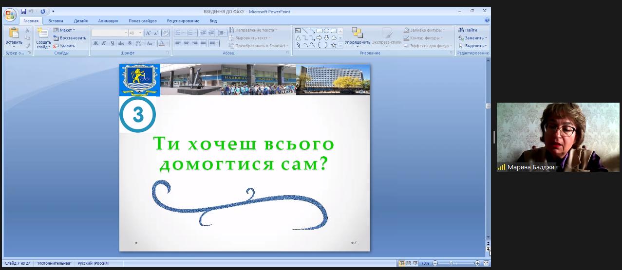Switch to the Показ слайдов tab
This screenshot has height=270, width=622.
coord(142,21)
